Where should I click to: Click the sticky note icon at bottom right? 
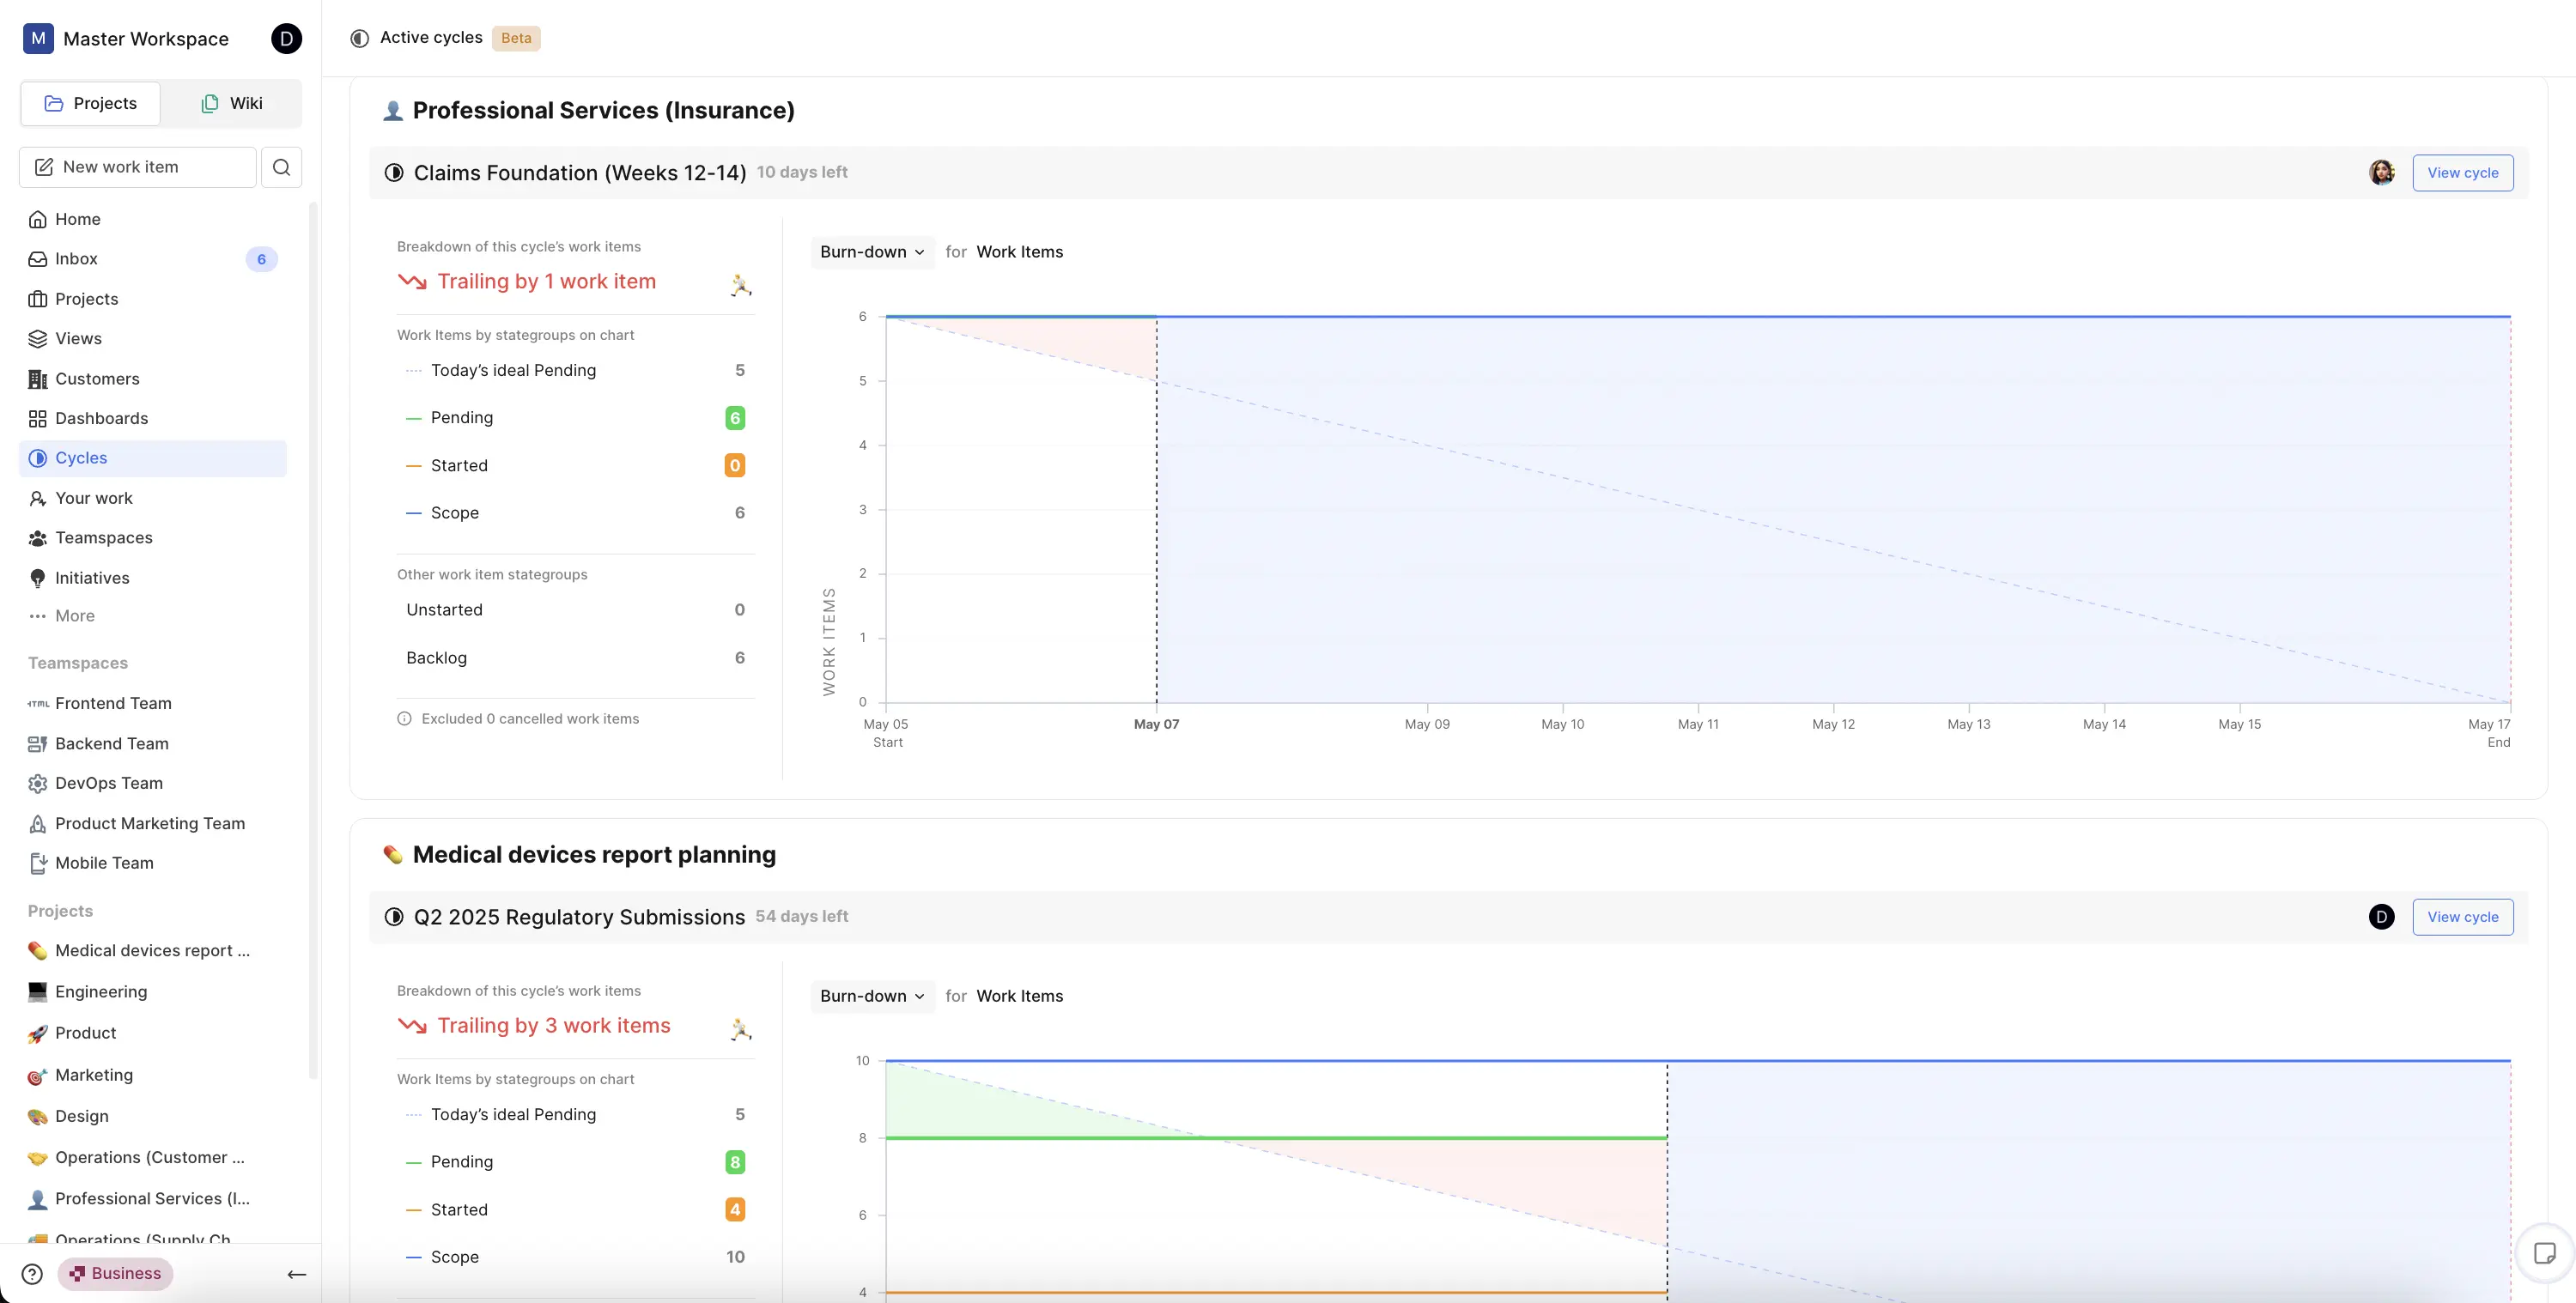[2545, 1253]
